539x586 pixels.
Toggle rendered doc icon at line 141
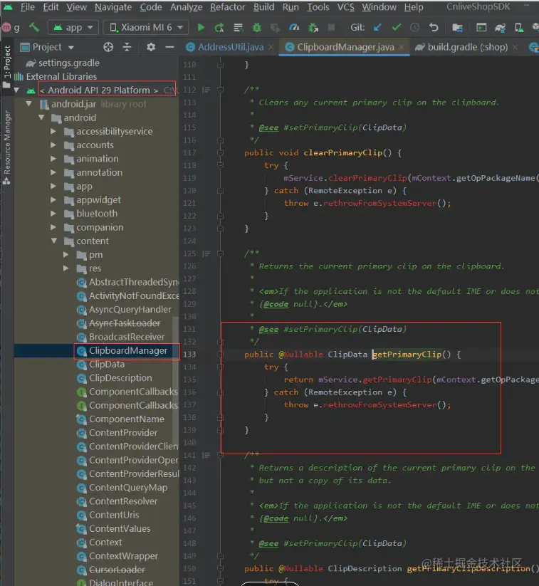(x=206, y=455)
